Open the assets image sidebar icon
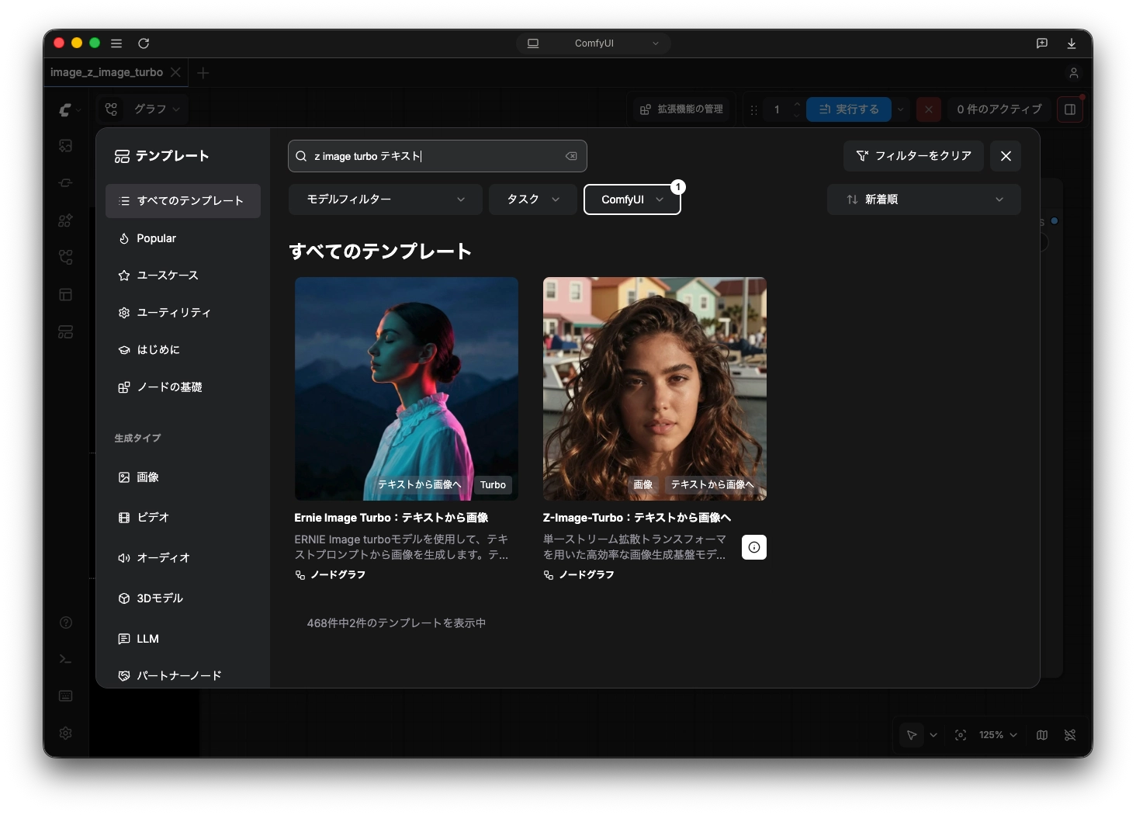The width and height of the screenshot is (1136, 815). [x=66, y=146]
